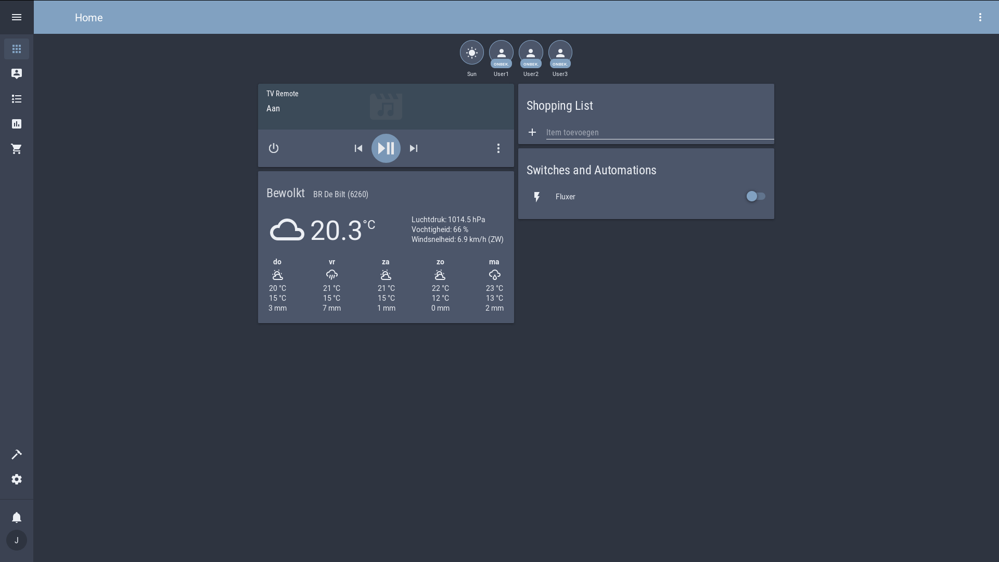This screenshot has height=562, width=999.
Task: Skip to next track on TV Remote
Action: 414,148
